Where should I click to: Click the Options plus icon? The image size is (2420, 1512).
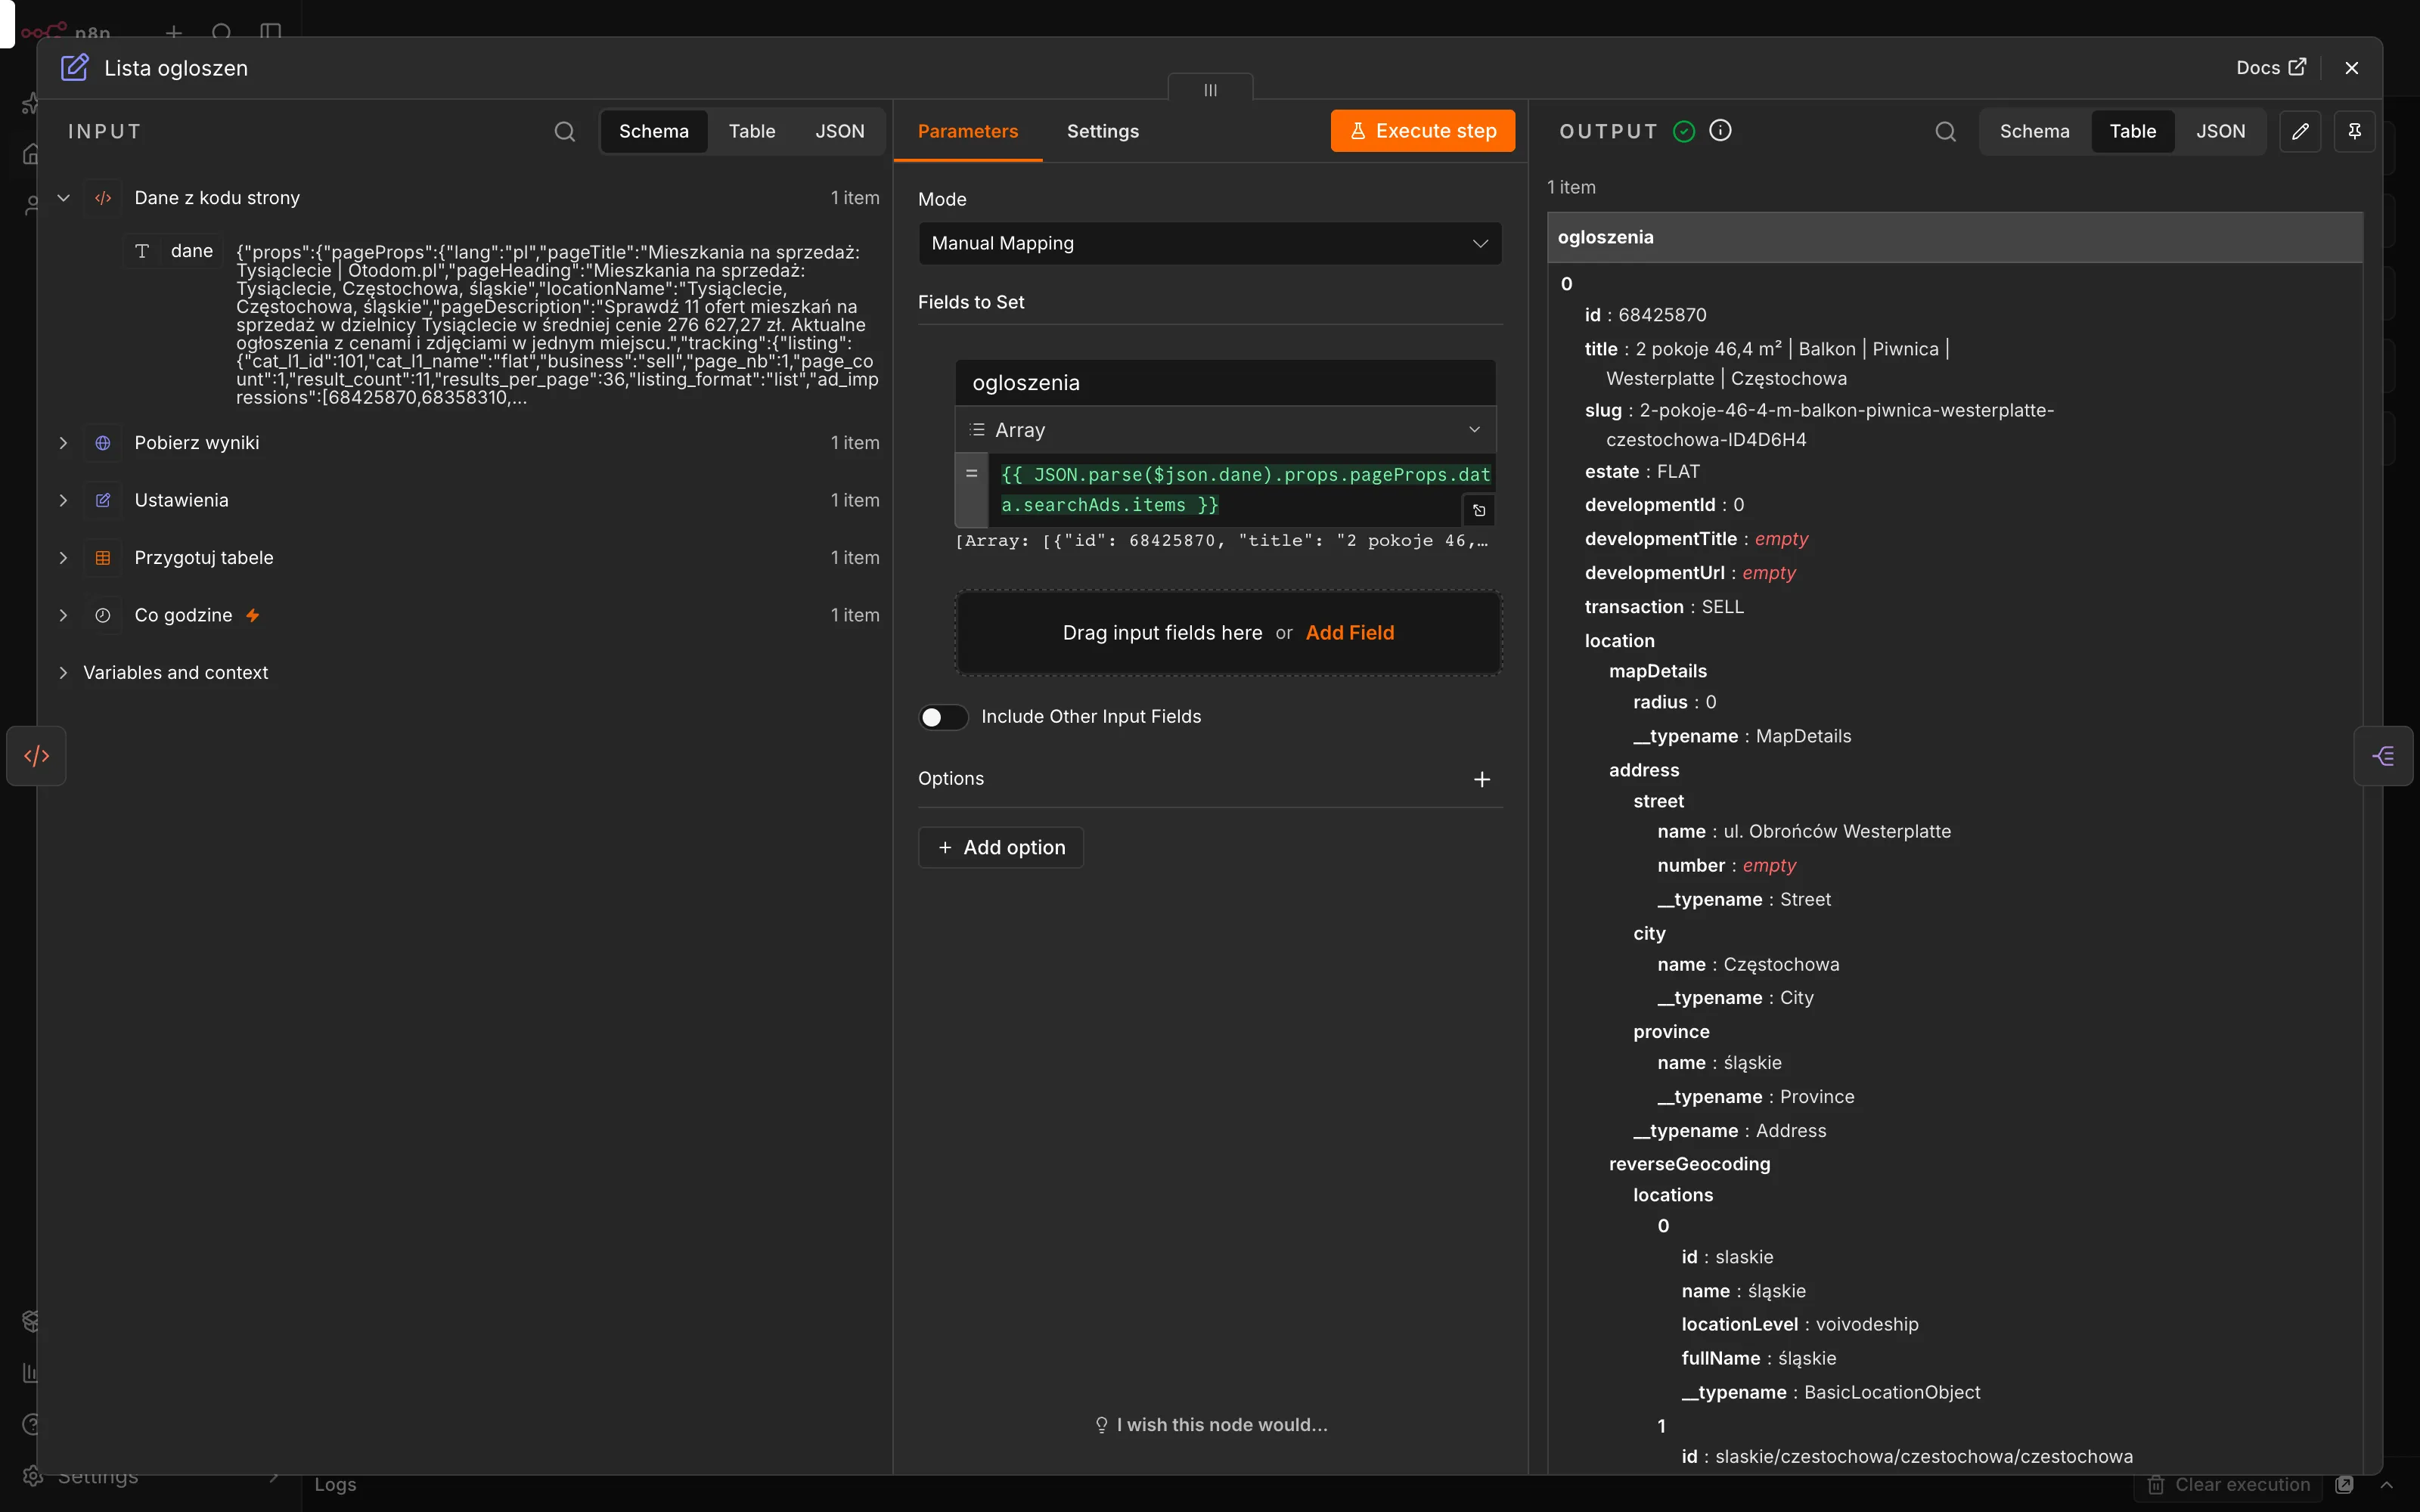(1482, 779)
